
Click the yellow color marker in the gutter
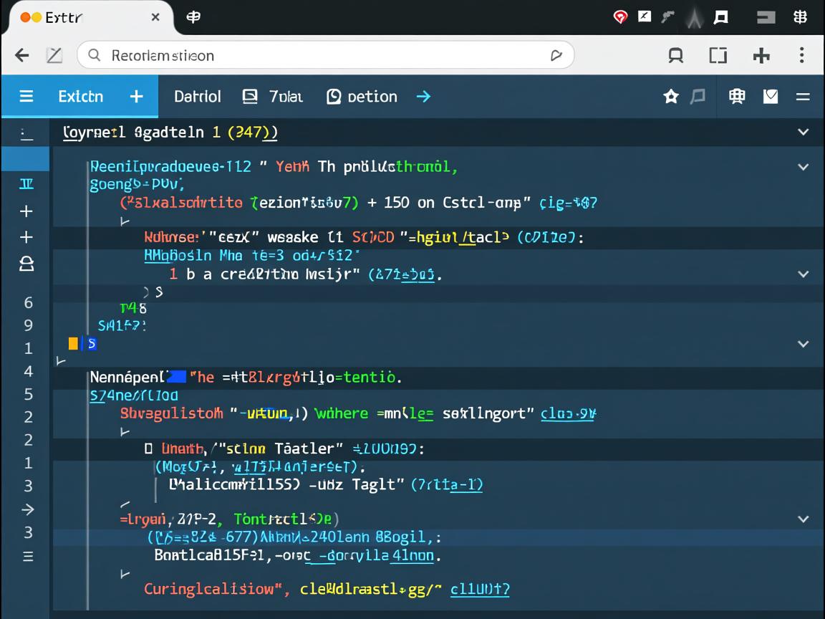[73, 344]
